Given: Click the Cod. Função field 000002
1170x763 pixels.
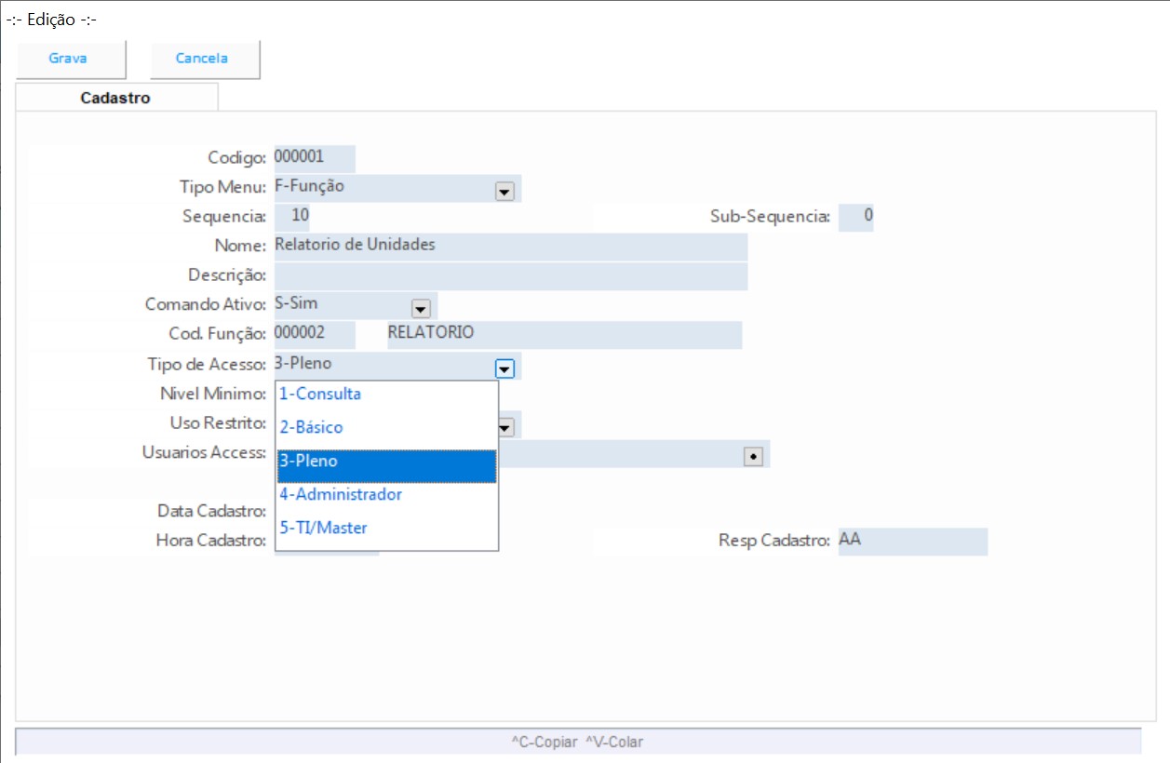Looking at the screenshot, I should pos(314,334).
